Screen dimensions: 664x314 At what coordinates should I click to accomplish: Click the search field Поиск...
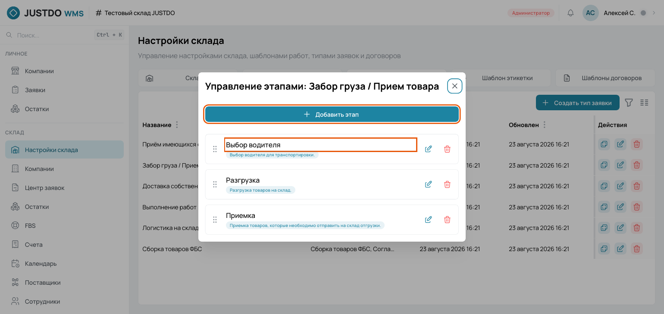coord(65,35)
